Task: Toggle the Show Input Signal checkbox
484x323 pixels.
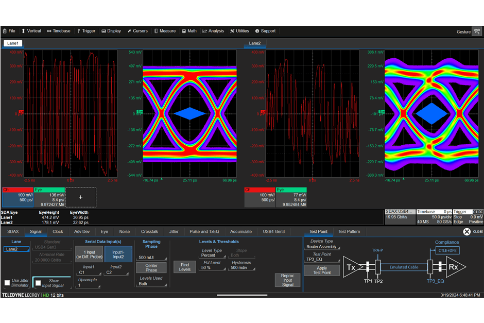Action: 38,283
